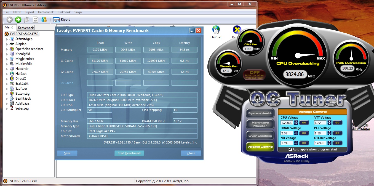Adjust the CPU Voltage spinner arrows

296,123
